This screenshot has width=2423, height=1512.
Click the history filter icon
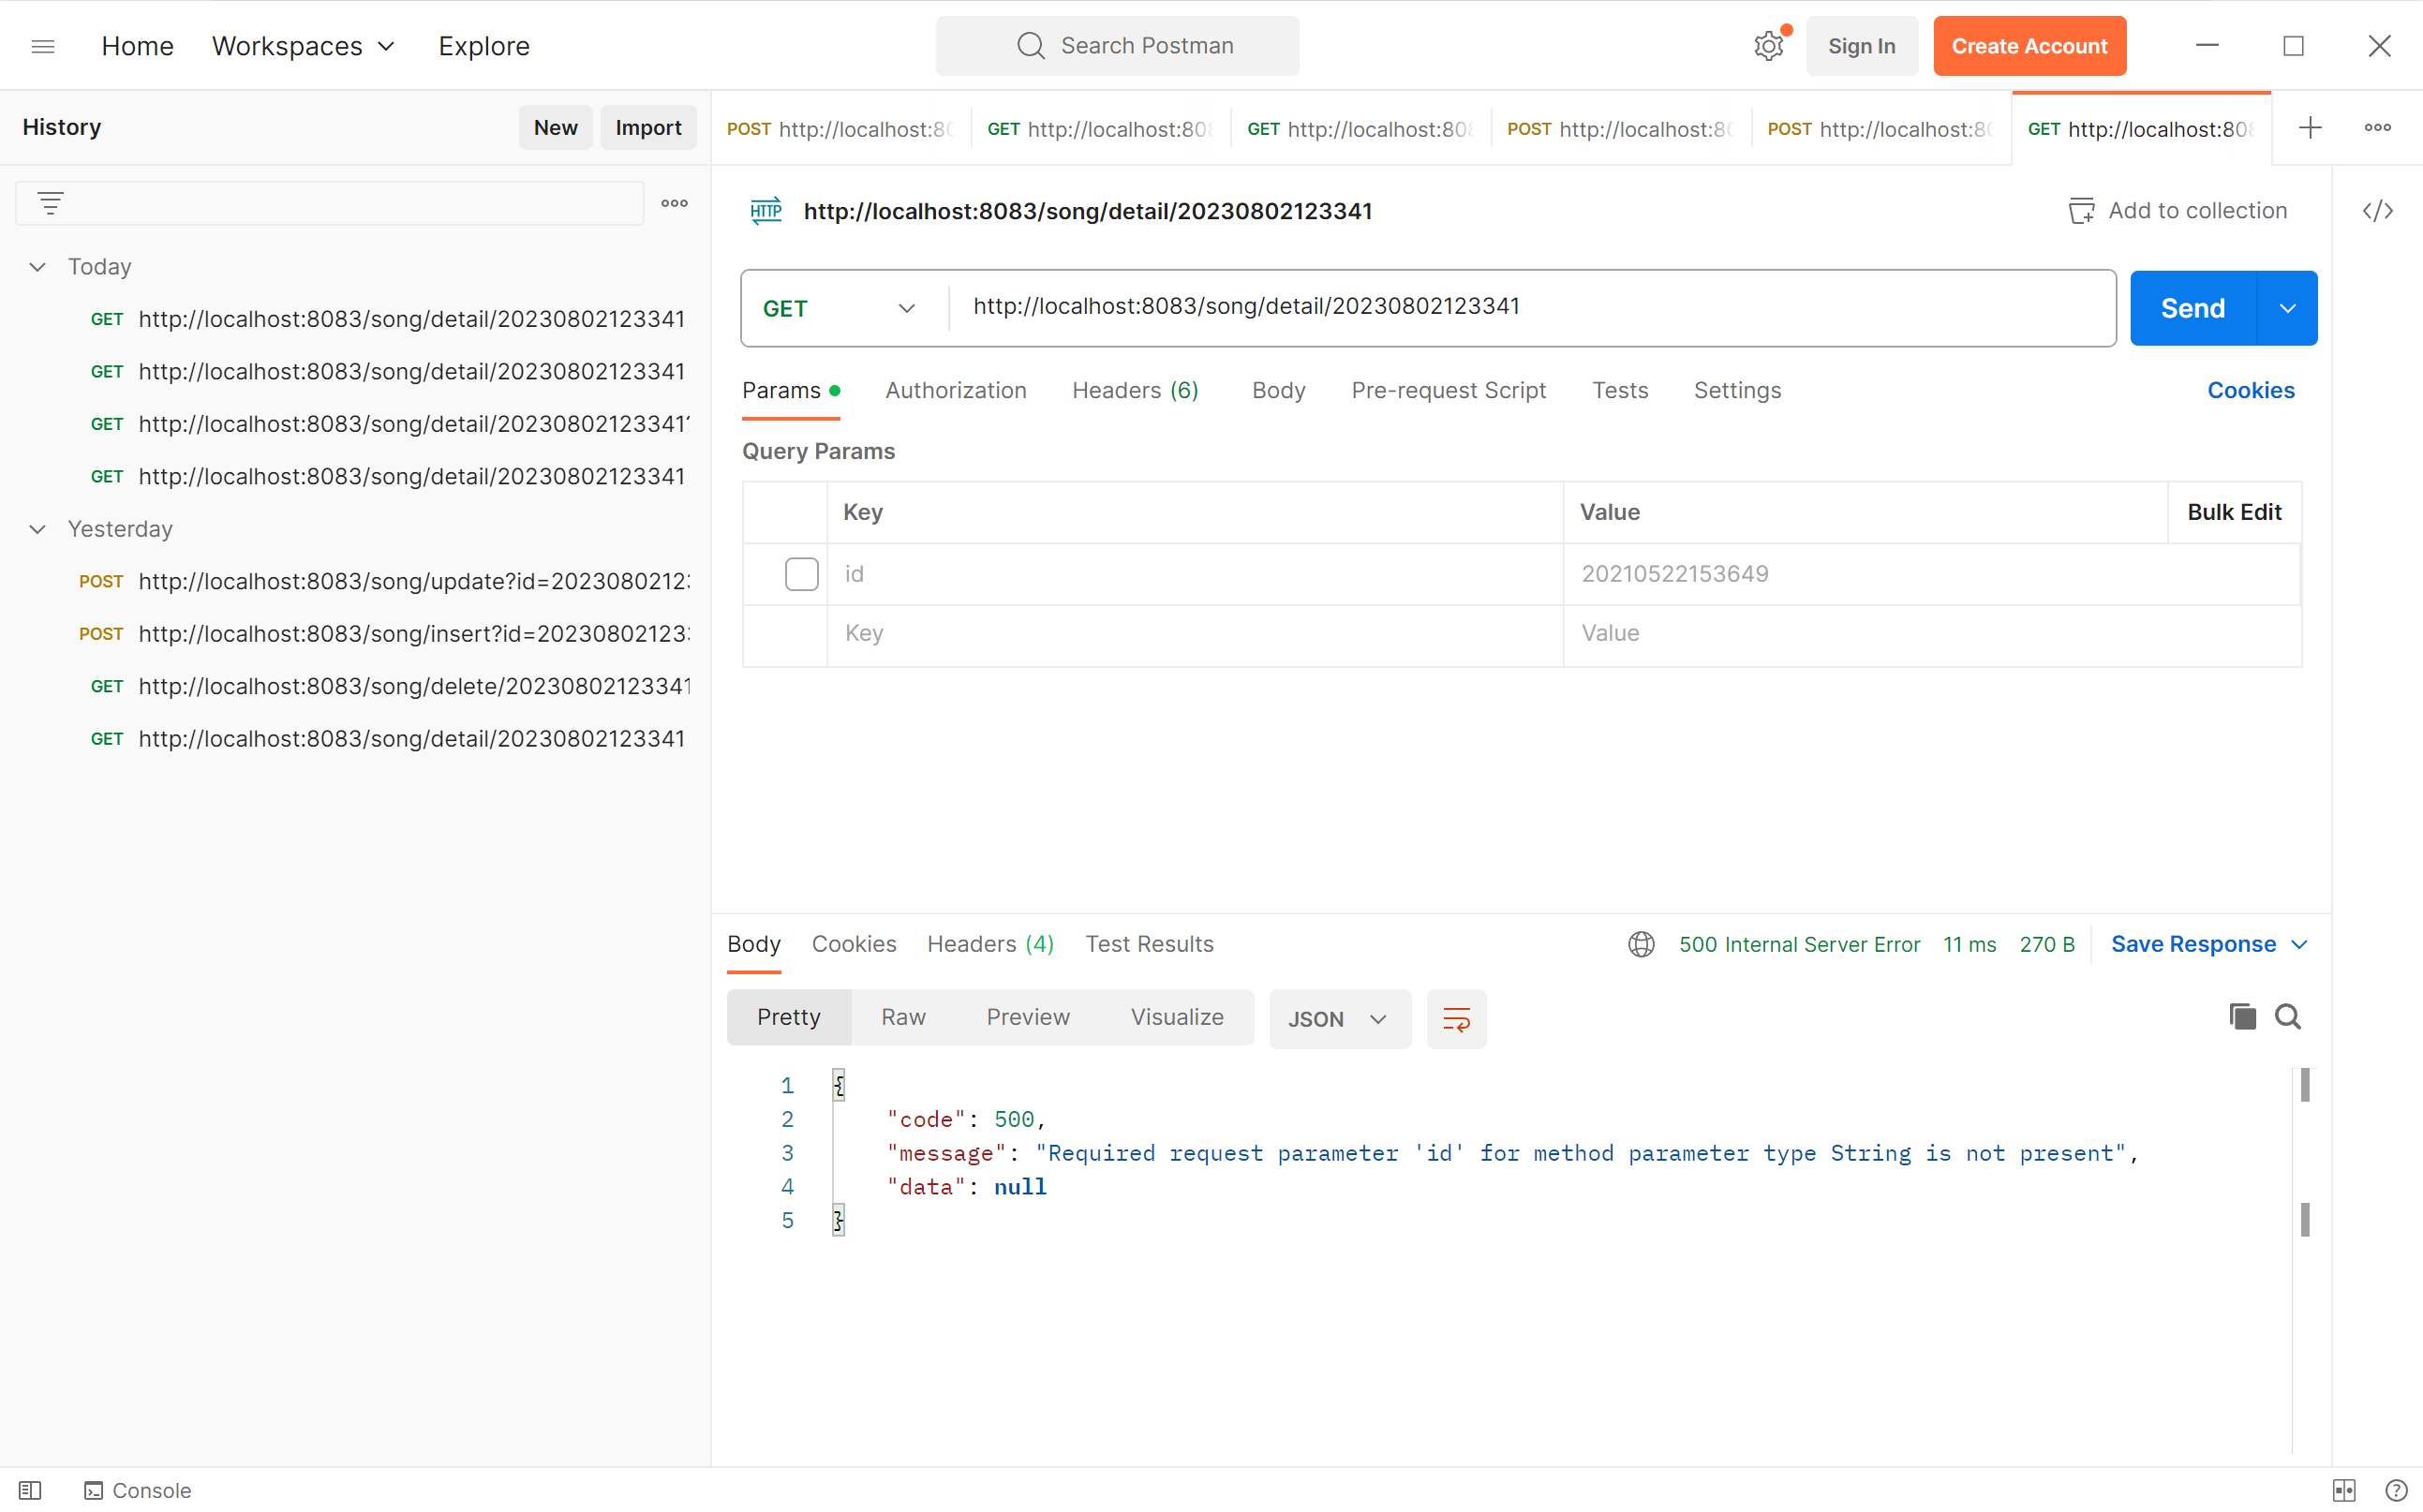pyautogui.click(x=50, y=203)
